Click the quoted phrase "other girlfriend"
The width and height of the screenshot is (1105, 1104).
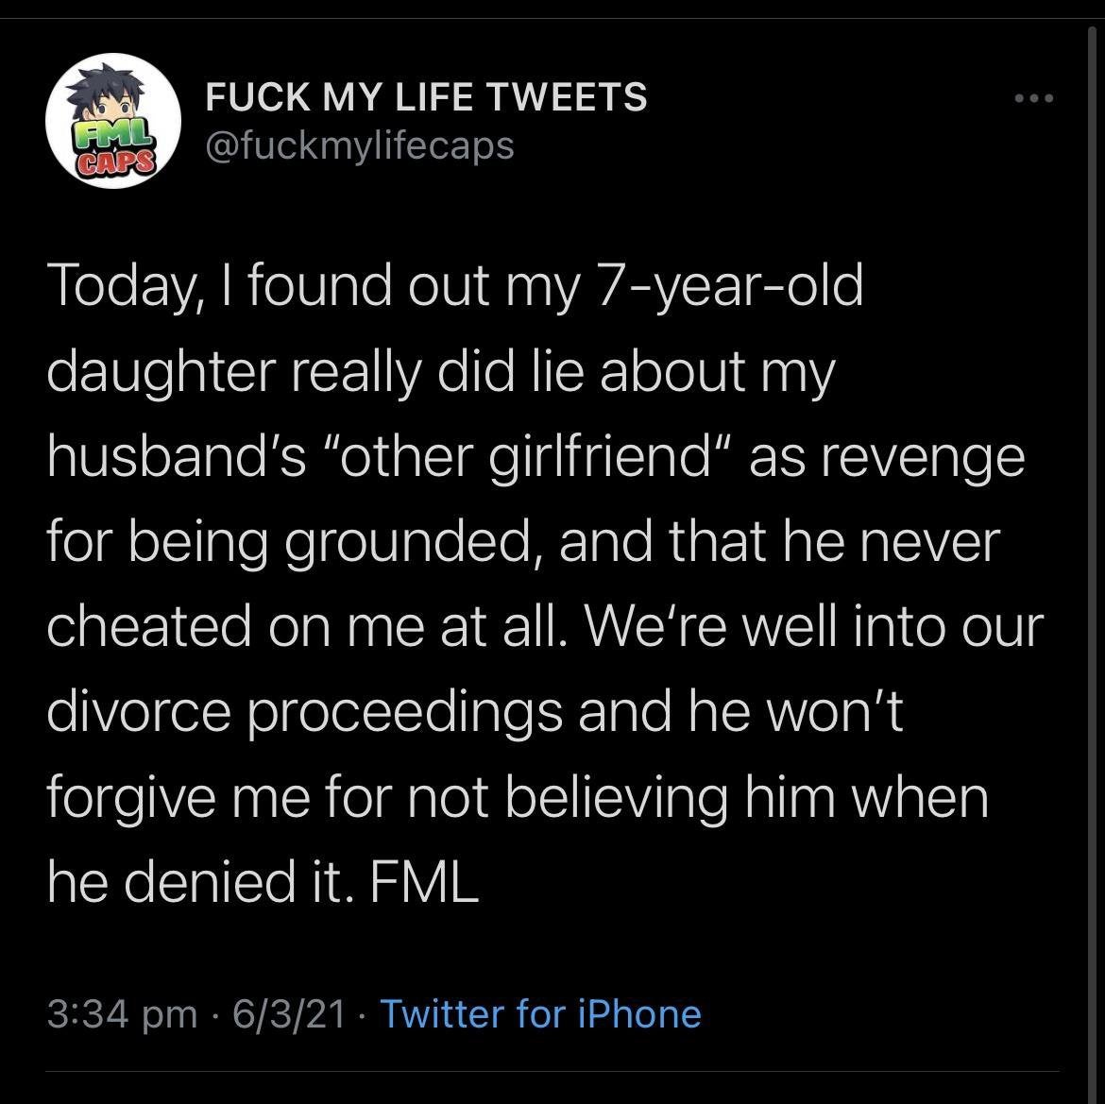536,456
